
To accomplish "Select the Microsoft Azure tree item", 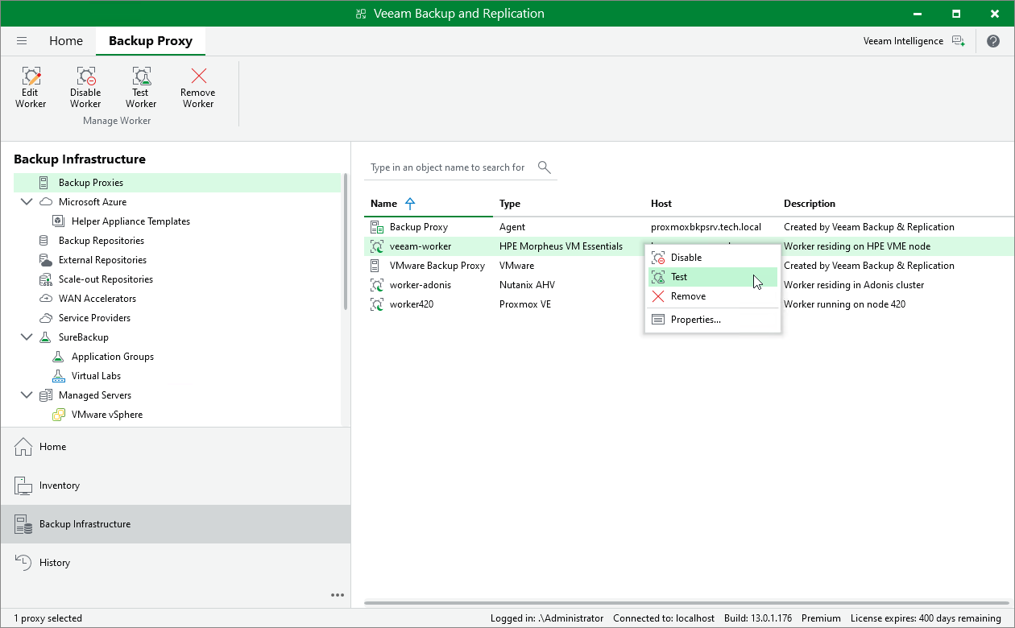I will point(93,202).
